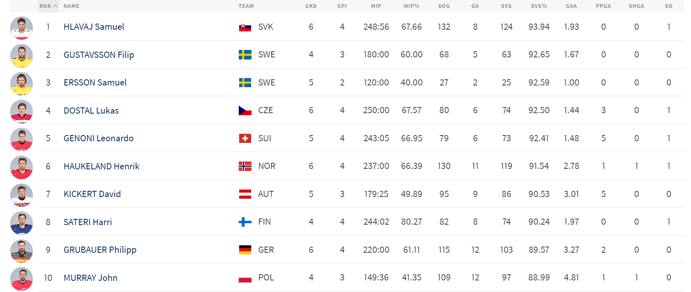Click Finland flag icon beside FIN

(245, 222)
